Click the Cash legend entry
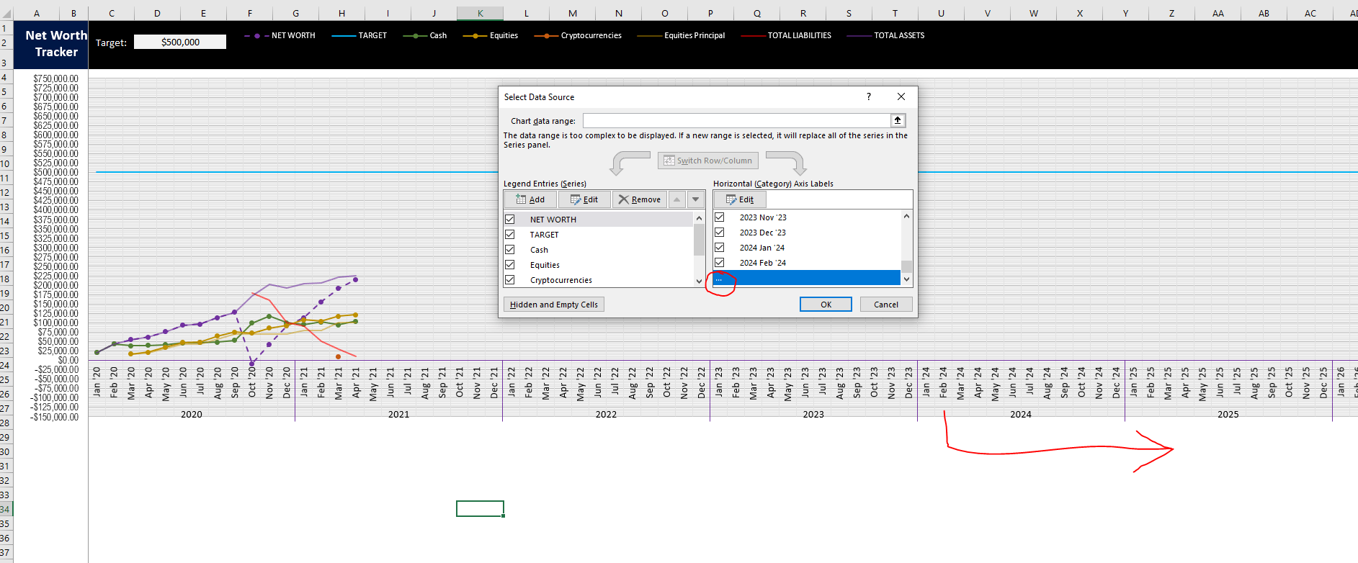Image resolution: width=1358 pixels, height=563 pixels. pyautogui.click(x=425, y=35)
